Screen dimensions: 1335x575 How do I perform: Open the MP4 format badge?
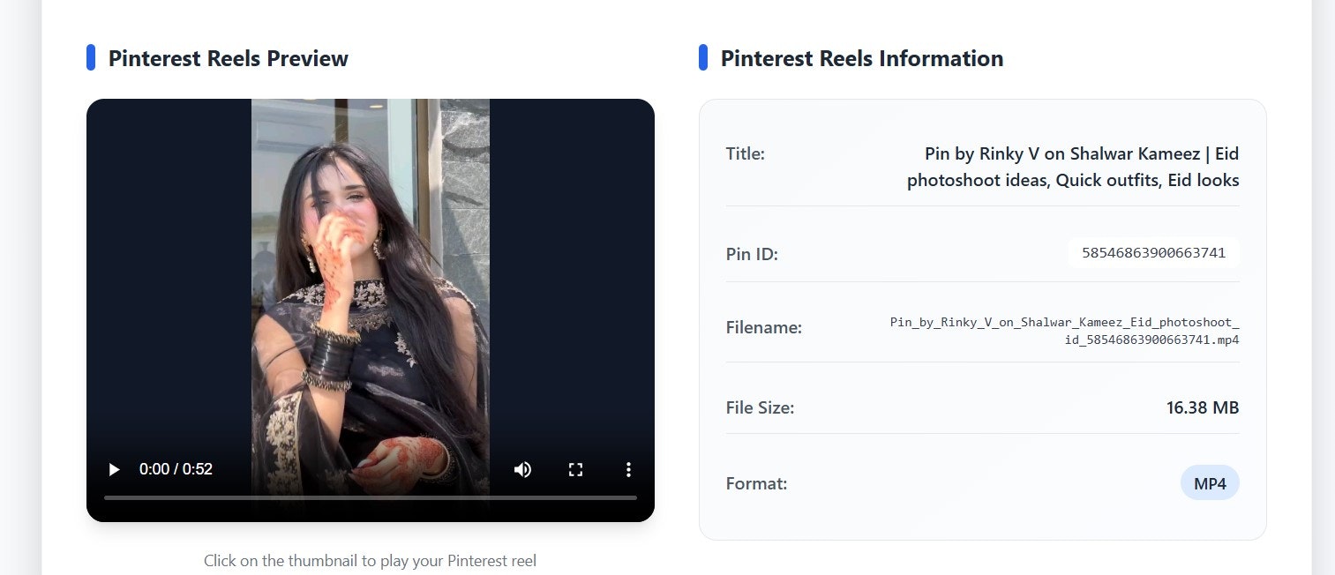tap(1210, 482)
